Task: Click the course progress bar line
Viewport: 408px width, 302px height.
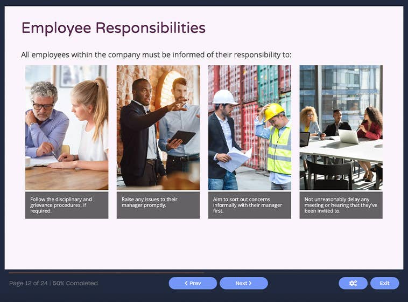Action: pyautogui.click(x=108, y=273)
